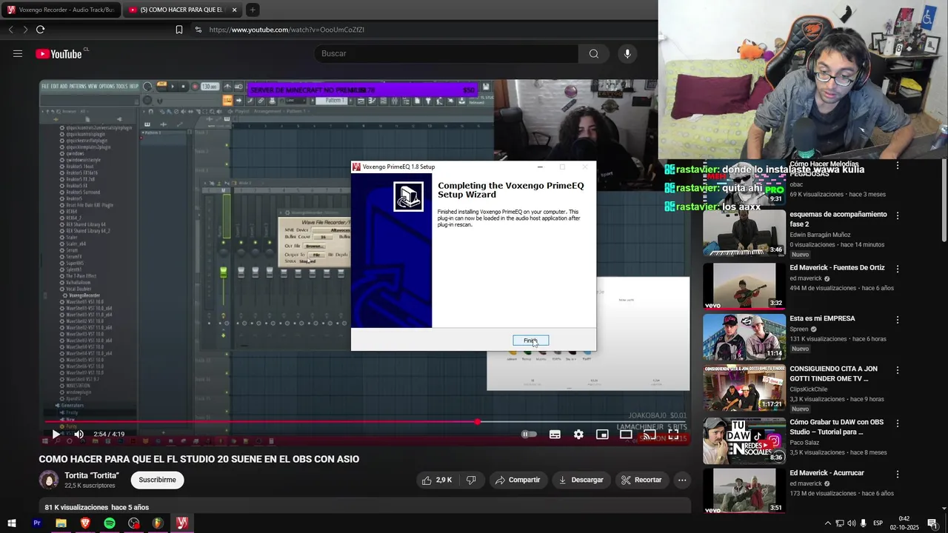948x533 pixels.
Task: Like the video with thumbs up 2,9 K
Action: pyautogui.click(x=437, y=480)
